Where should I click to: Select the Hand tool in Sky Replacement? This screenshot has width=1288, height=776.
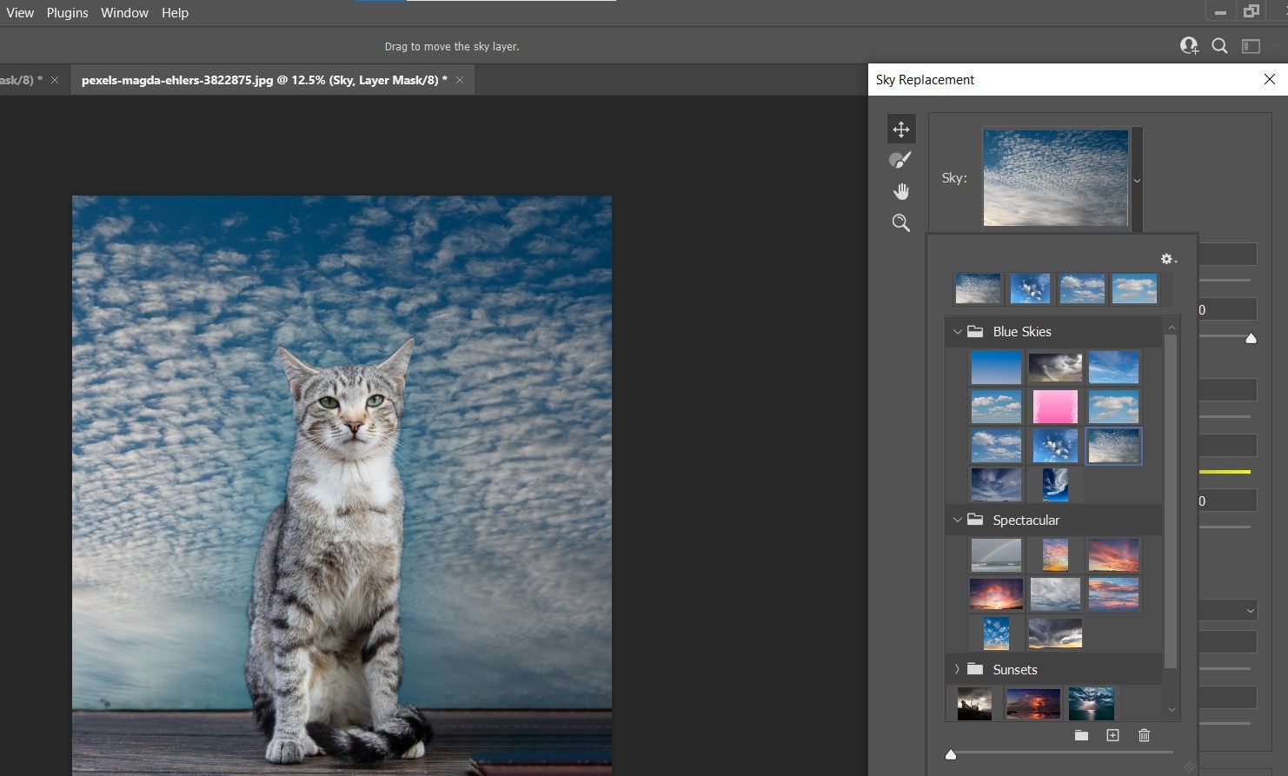tap(900, 191)
